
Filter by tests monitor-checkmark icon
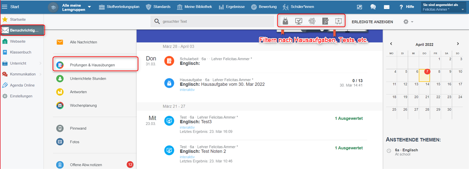[x=298, y=21]
